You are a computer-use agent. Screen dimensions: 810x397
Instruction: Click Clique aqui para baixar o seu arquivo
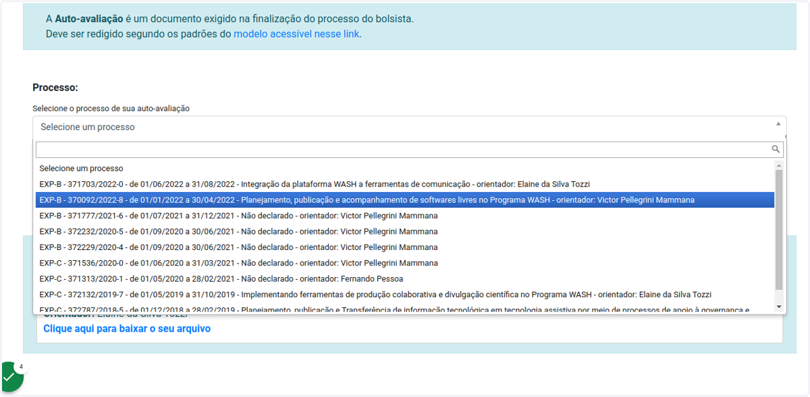pos(127,328)
